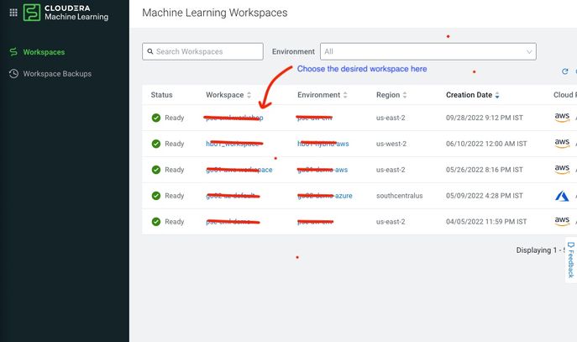Open the Environment filter dropdown
The height and width of the screenshot is (342, 577).
coord(428,51)
